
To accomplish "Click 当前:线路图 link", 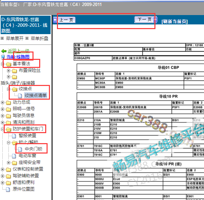I will pyautogui.click(x=18, y=57).
